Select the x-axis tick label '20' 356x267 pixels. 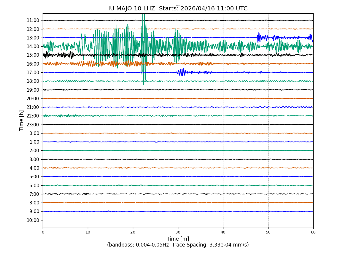(x=133, y=232)
